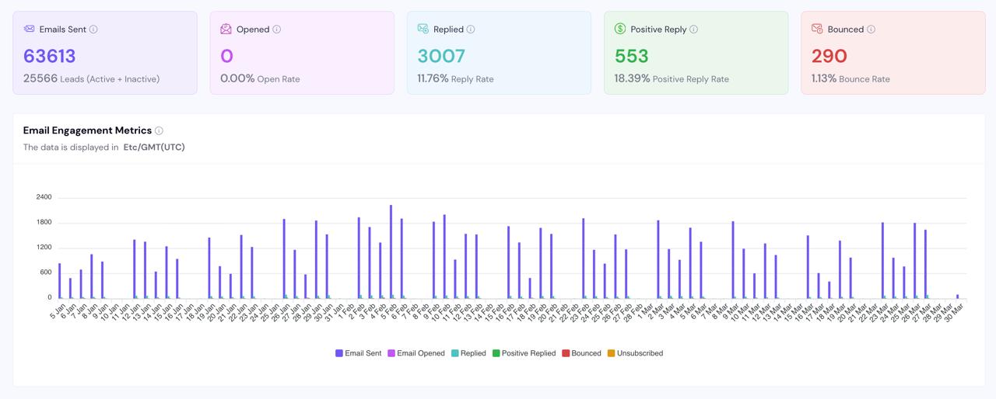This screenshot has height=399, width=996.
Task: Click the Positive Reply dollar icon
Action: [x=620, y=29]
